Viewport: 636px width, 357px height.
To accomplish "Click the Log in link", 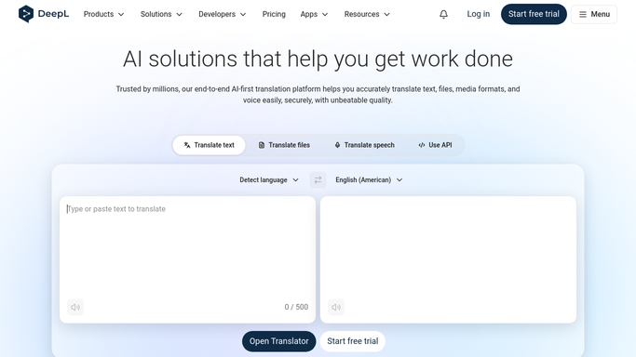I will coord(479,14).
